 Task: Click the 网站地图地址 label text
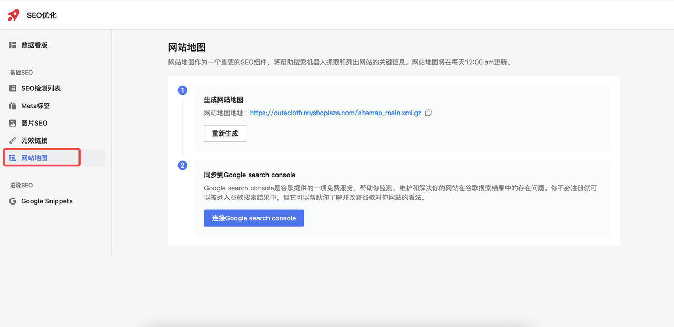(x=226, y=113)
